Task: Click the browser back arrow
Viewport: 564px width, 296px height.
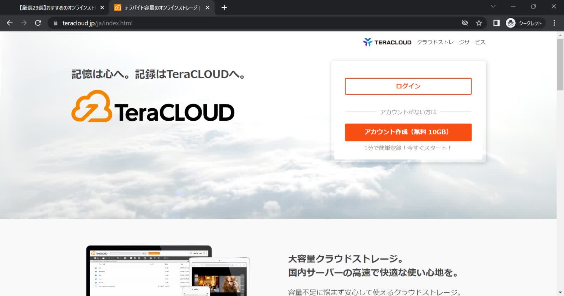Action: click(x=10, y=23)
